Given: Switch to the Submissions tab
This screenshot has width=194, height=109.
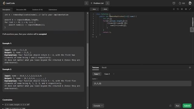Looking at the screenshot, I should tap(53, 10).
